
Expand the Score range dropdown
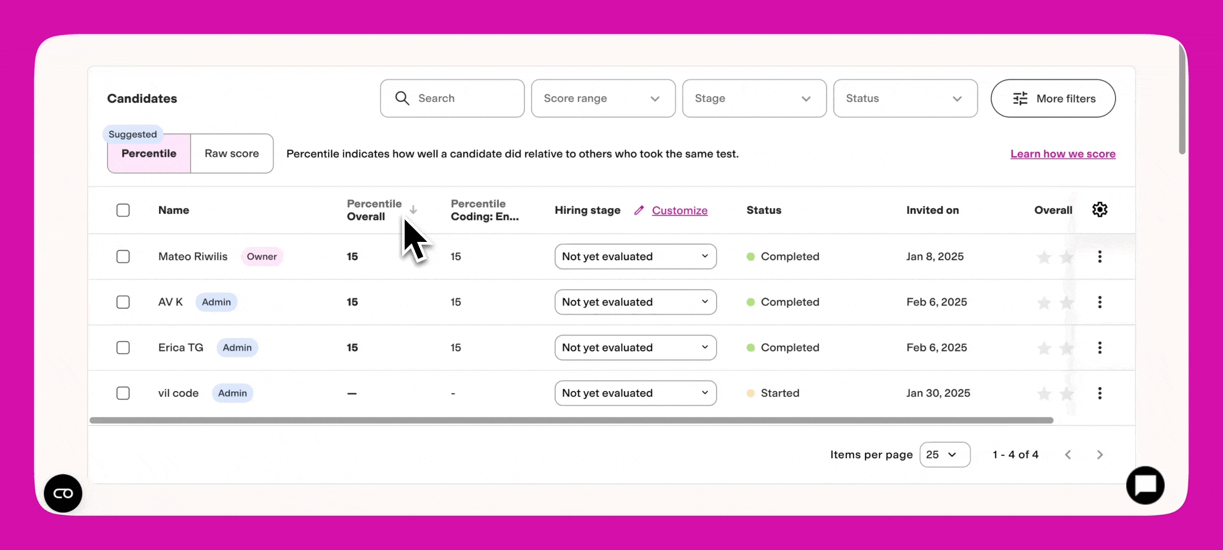(603, 98)
